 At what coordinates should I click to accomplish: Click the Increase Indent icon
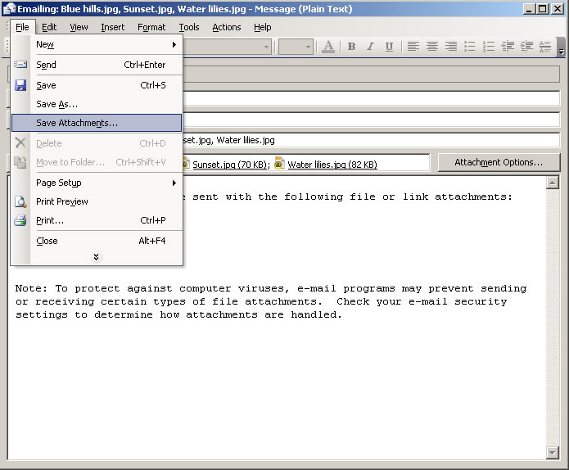[527, 47]
